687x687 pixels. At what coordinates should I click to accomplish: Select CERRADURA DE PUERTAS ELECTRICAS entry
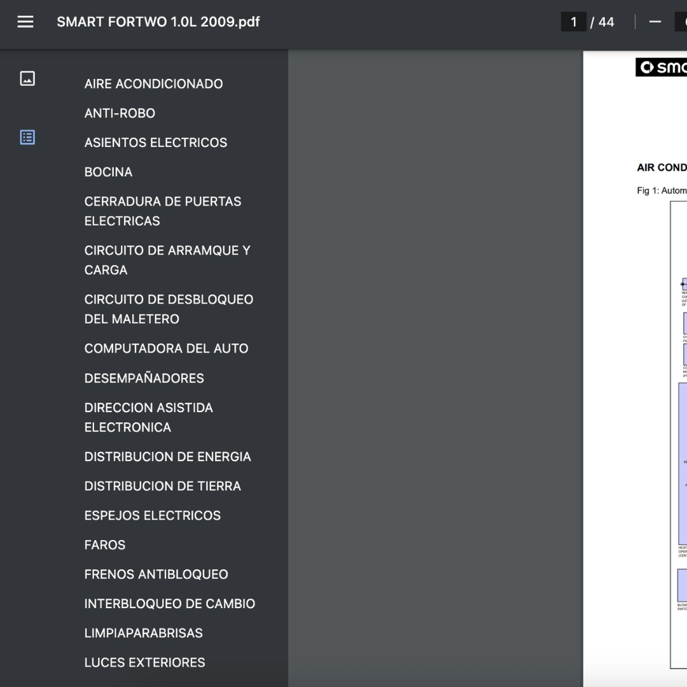point(163,211)
